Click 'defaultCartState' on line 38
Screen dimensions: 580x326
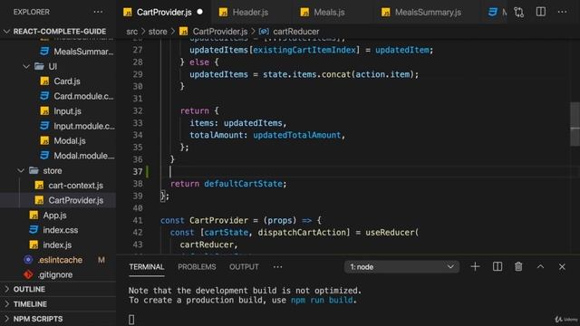244,184
